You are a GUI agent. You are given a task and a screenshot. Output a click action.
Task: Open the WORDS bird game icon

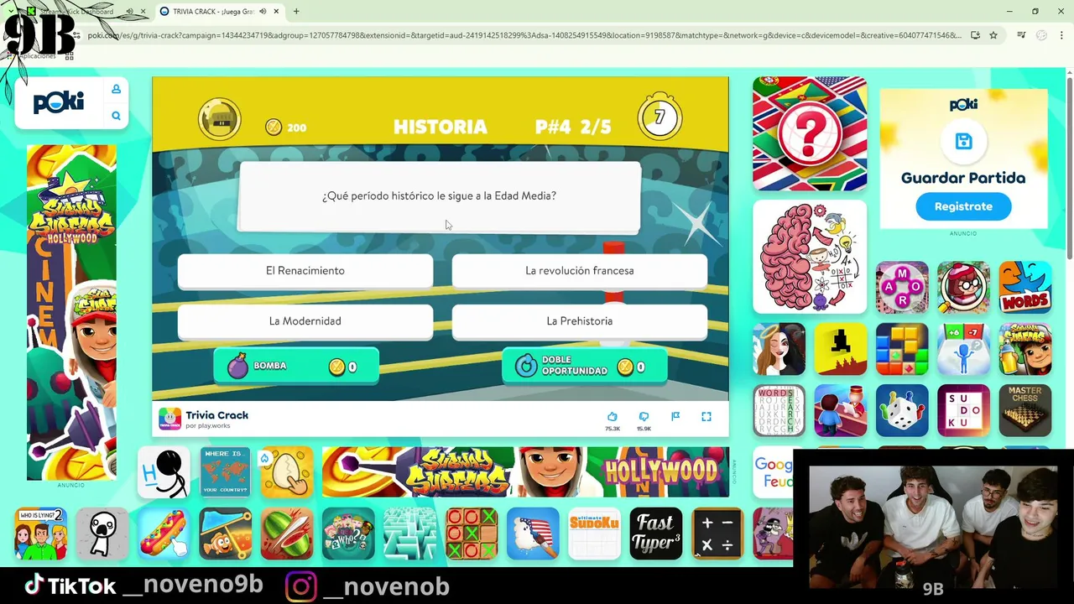click(1025, 288)
